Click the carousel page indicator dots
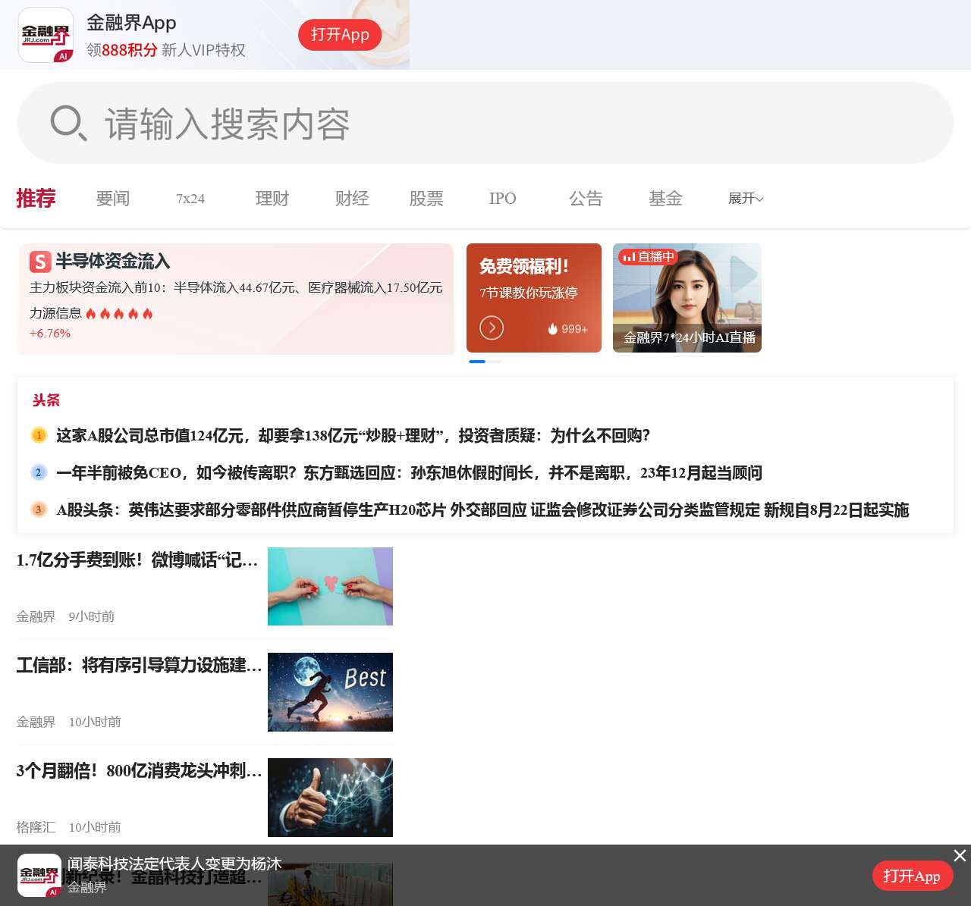The height and width of the screenshot is (906, 971). tap(485, 362)
